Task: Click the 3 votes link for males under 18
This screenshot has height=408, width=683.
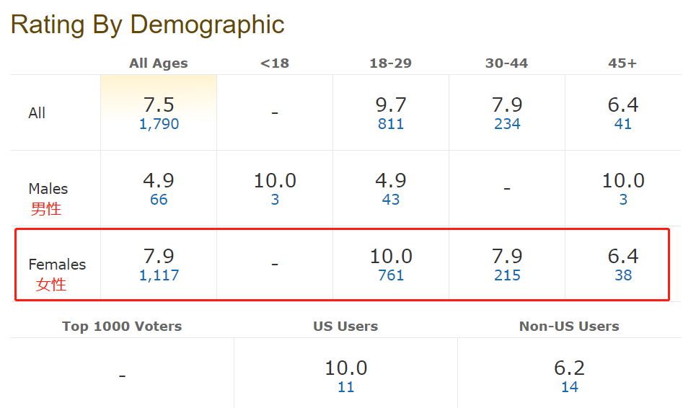Action: point(275,200)
